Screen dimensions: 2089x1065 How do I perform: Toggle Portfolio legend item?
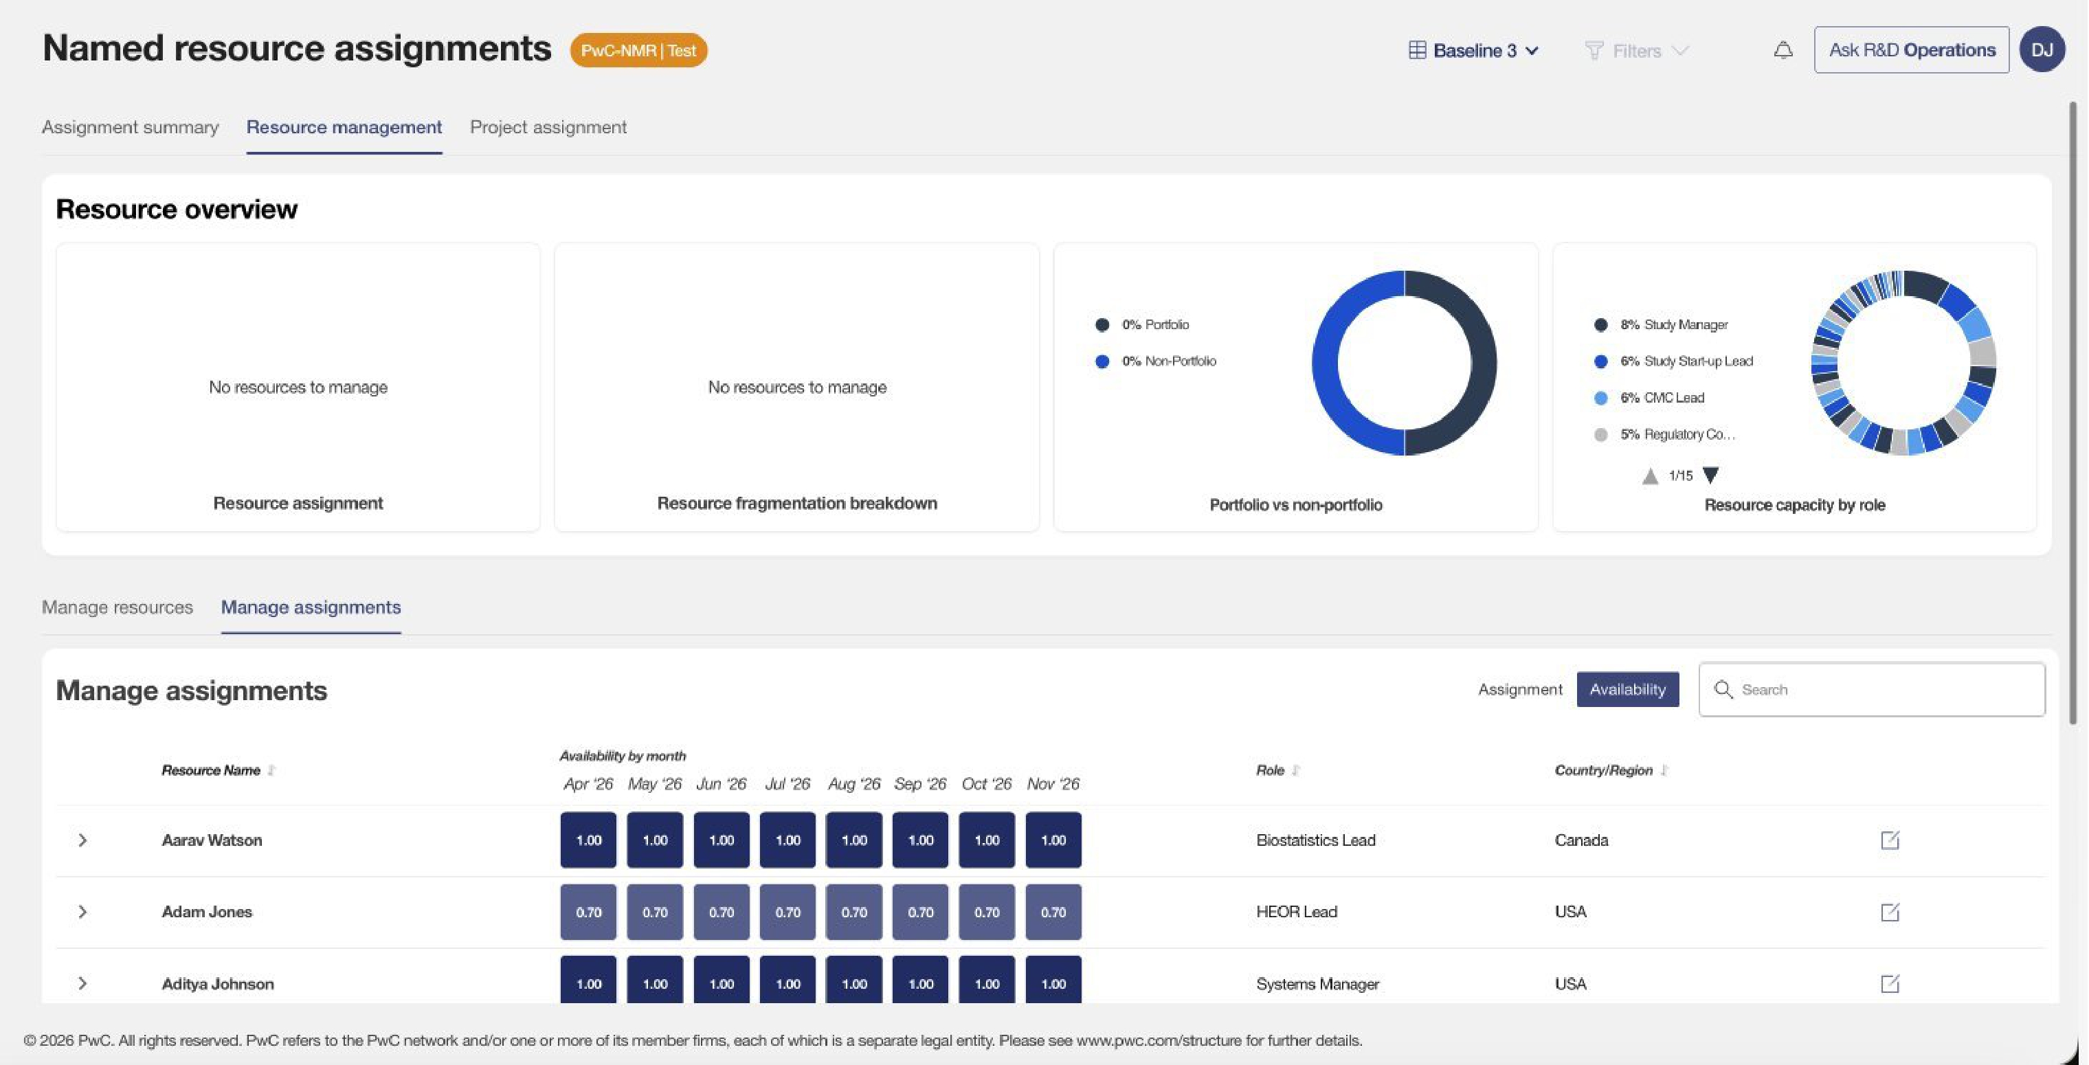tap(1143, 324)
